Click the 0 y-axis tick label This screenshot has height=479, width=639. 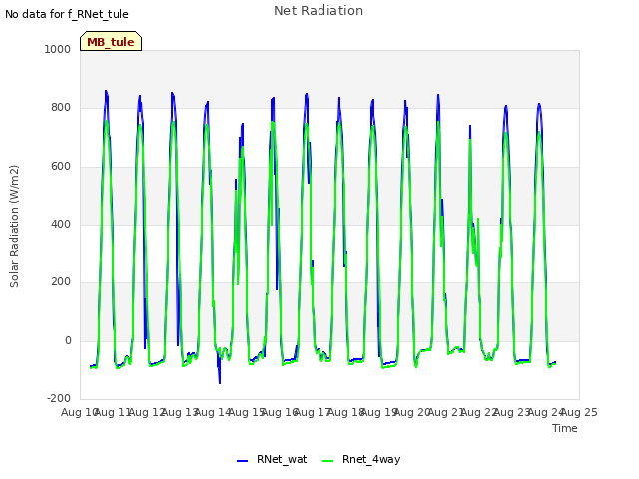tap(68, 341)
